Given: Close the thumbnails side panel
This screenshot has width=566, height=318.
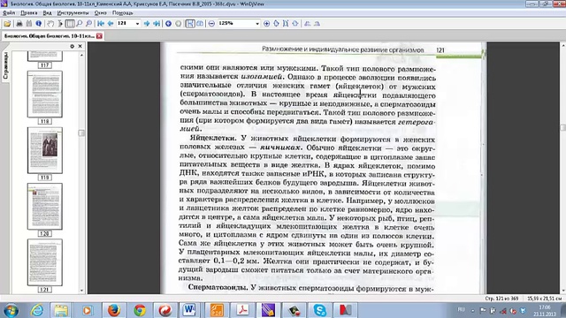Looking at the screenshot, I should tap(80, 46).
